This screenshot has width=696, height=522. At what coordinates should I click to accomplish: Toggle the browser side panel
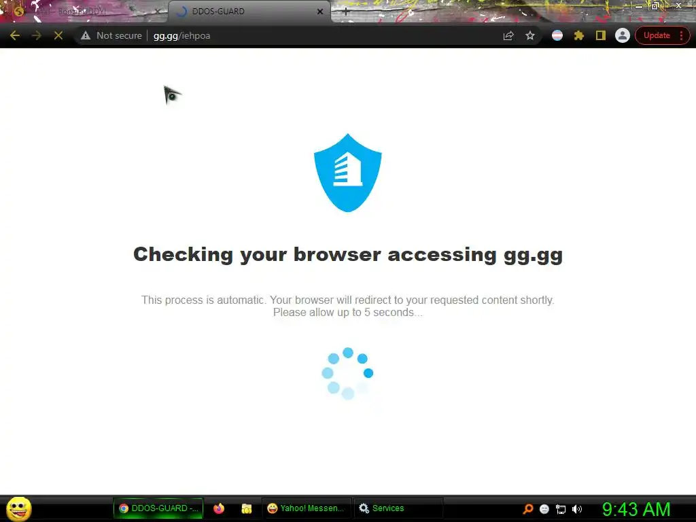601,35
